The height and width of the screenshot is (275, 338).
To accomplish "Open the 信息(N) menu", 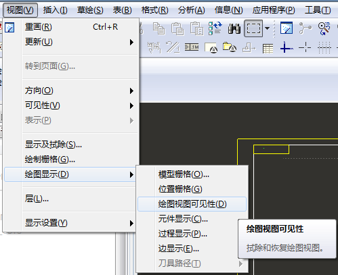I will tap(228, 10).
